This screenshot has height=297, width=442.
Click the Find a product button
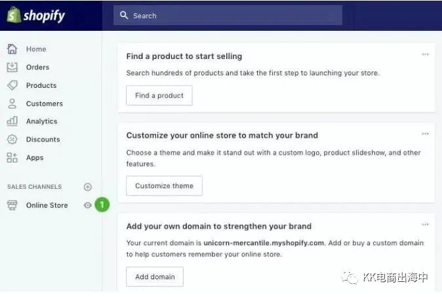click(159, 96)
